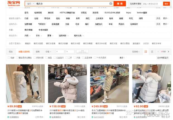Select the 加厚保暖 style option
This screenshot has width=173, height=120.
pos(28,24)
